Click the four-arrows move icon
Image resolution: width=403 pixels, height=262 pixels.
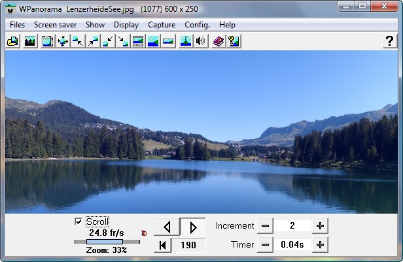(63, 41)
